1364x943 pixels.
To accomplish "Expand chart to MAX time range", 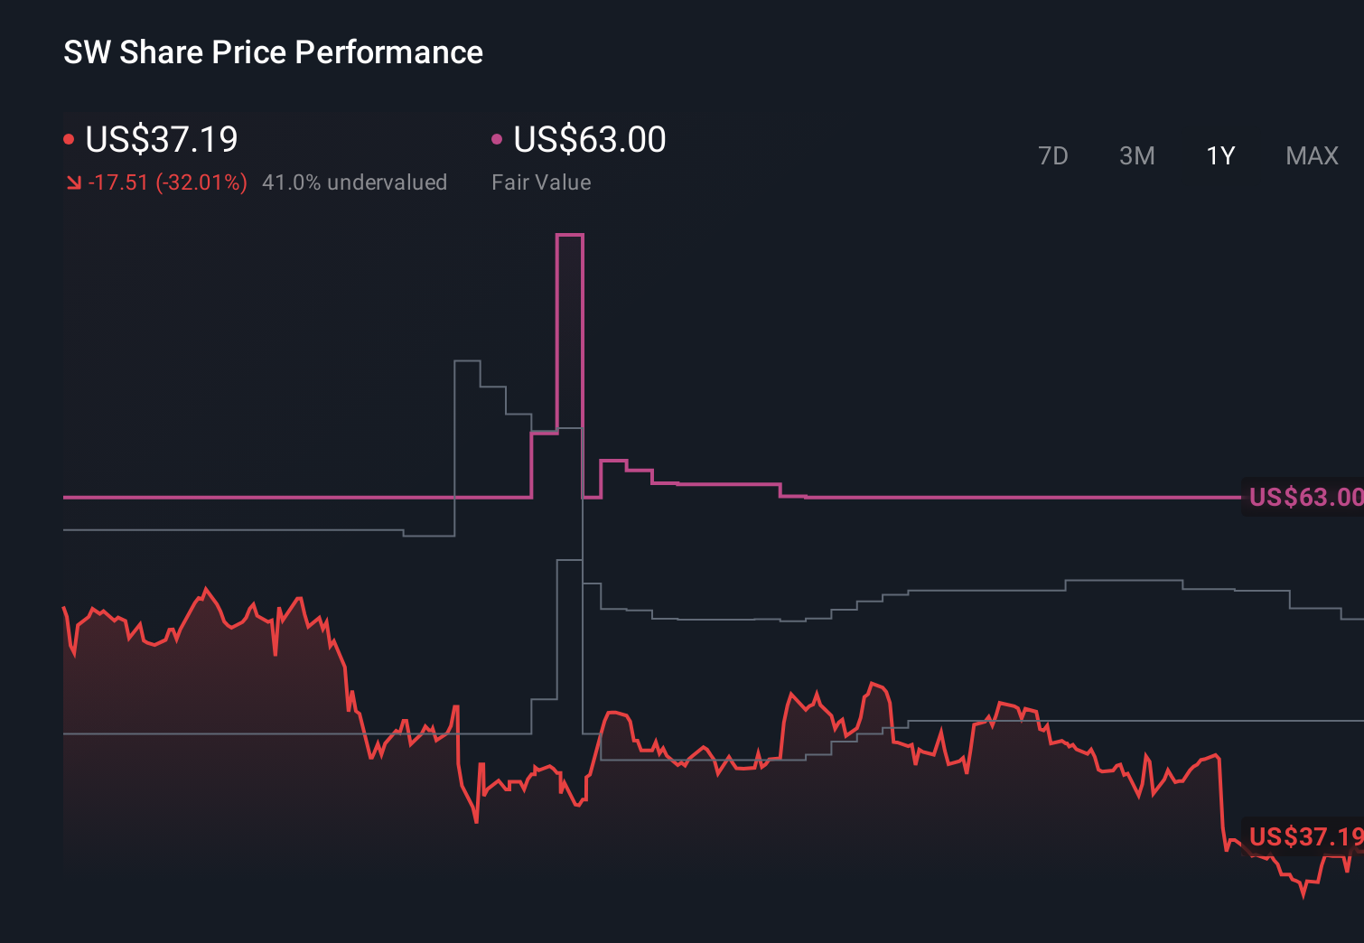I will pyautogui.click(x=1311, y=155).
